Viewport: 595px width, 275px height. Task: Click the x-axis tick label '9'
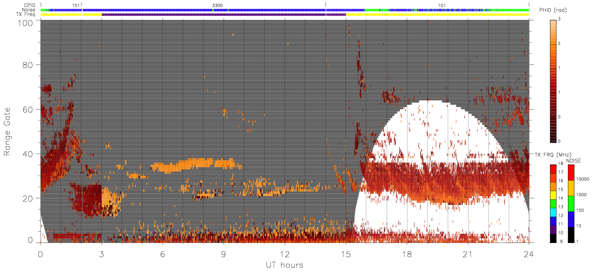[x=223, y=254]
